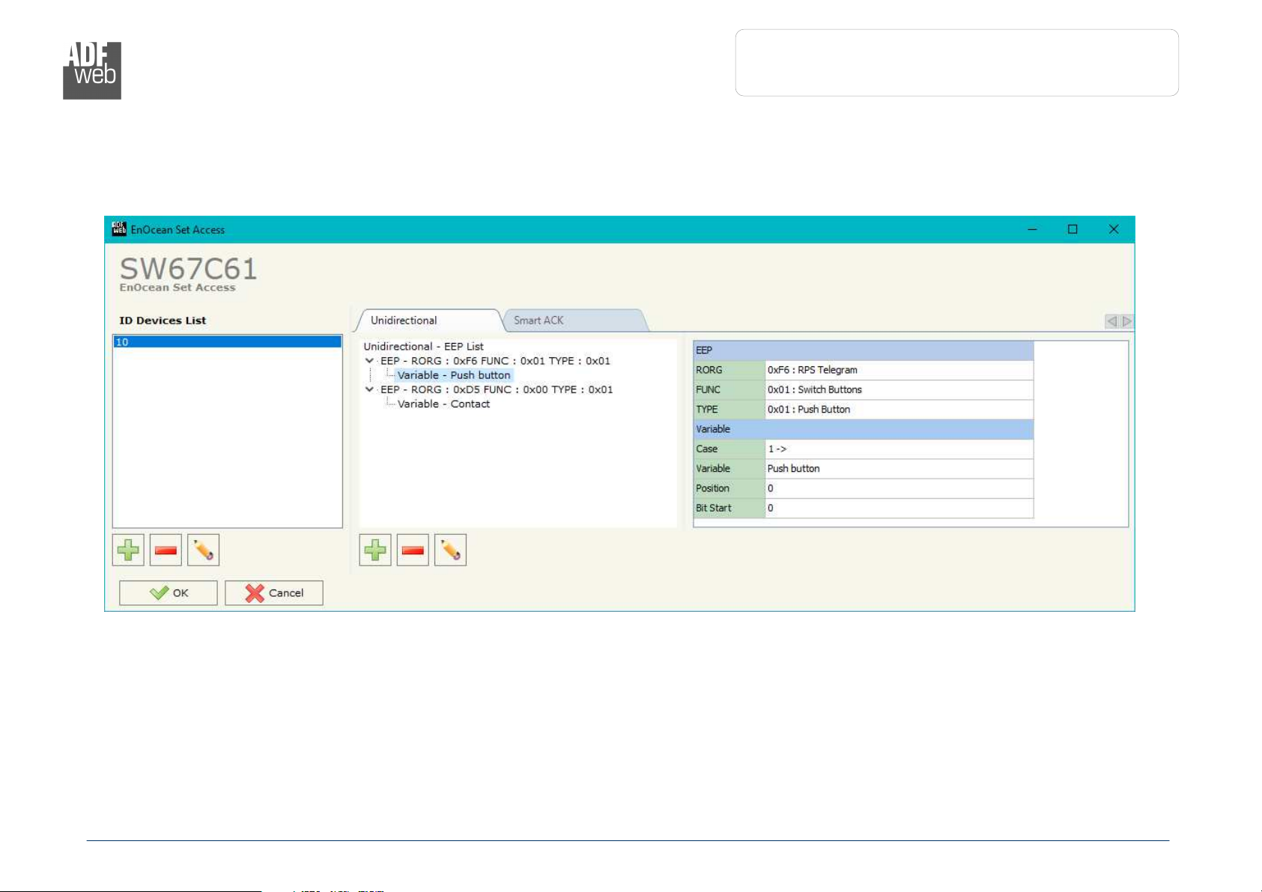Click the 'EEP' section header row
Viewport: 1262px width, 892px height.
click(x=864, y=350)
